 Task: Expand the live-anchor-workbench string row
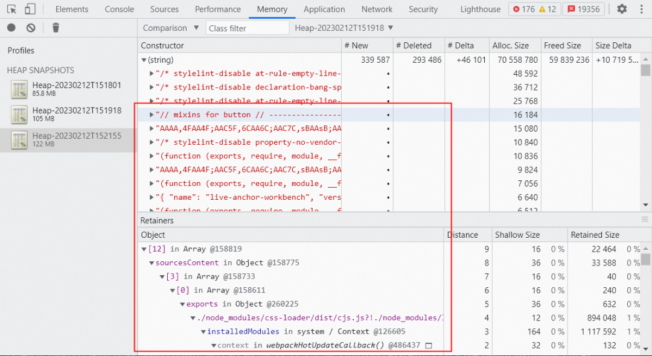pos(152,197)
